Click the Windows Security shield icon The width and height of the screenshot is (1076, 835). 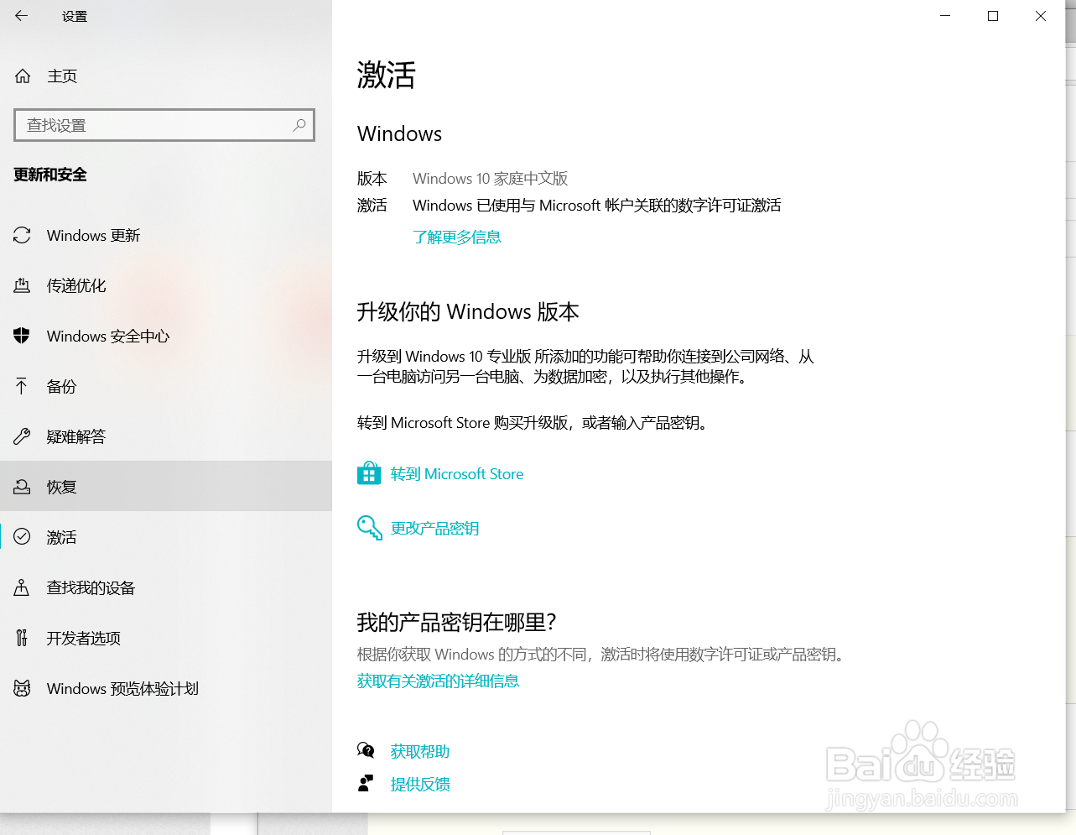[22, 337]
